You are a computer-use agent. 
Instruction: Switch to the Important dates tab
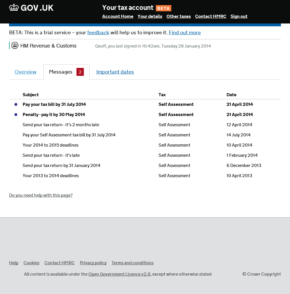tap(115, 72)
